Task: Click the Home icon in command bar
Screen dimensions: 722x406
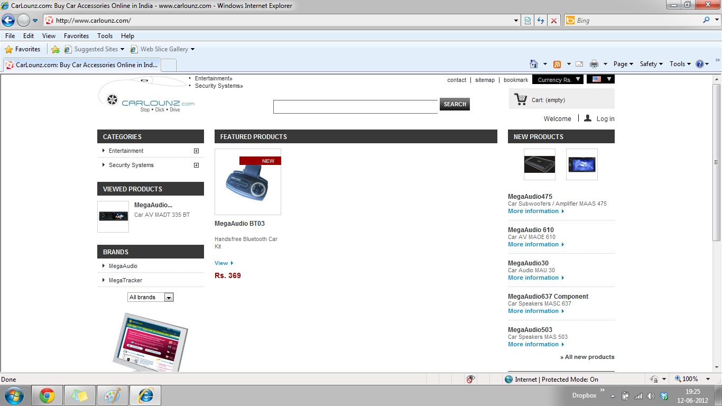Action: 534,64
